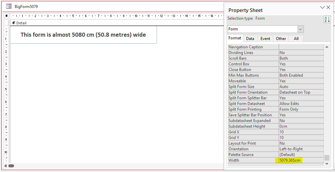The height and width of the screenshot is (172, 335).
Task: Click the property sheet vertical scrollbar thumb
Action: [327, 158]
